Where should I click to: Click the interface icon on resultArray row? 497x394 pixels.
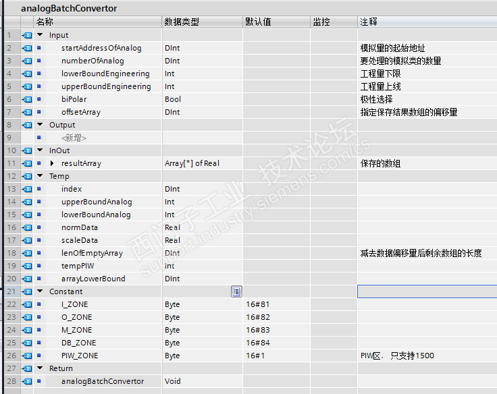(27, 163)
